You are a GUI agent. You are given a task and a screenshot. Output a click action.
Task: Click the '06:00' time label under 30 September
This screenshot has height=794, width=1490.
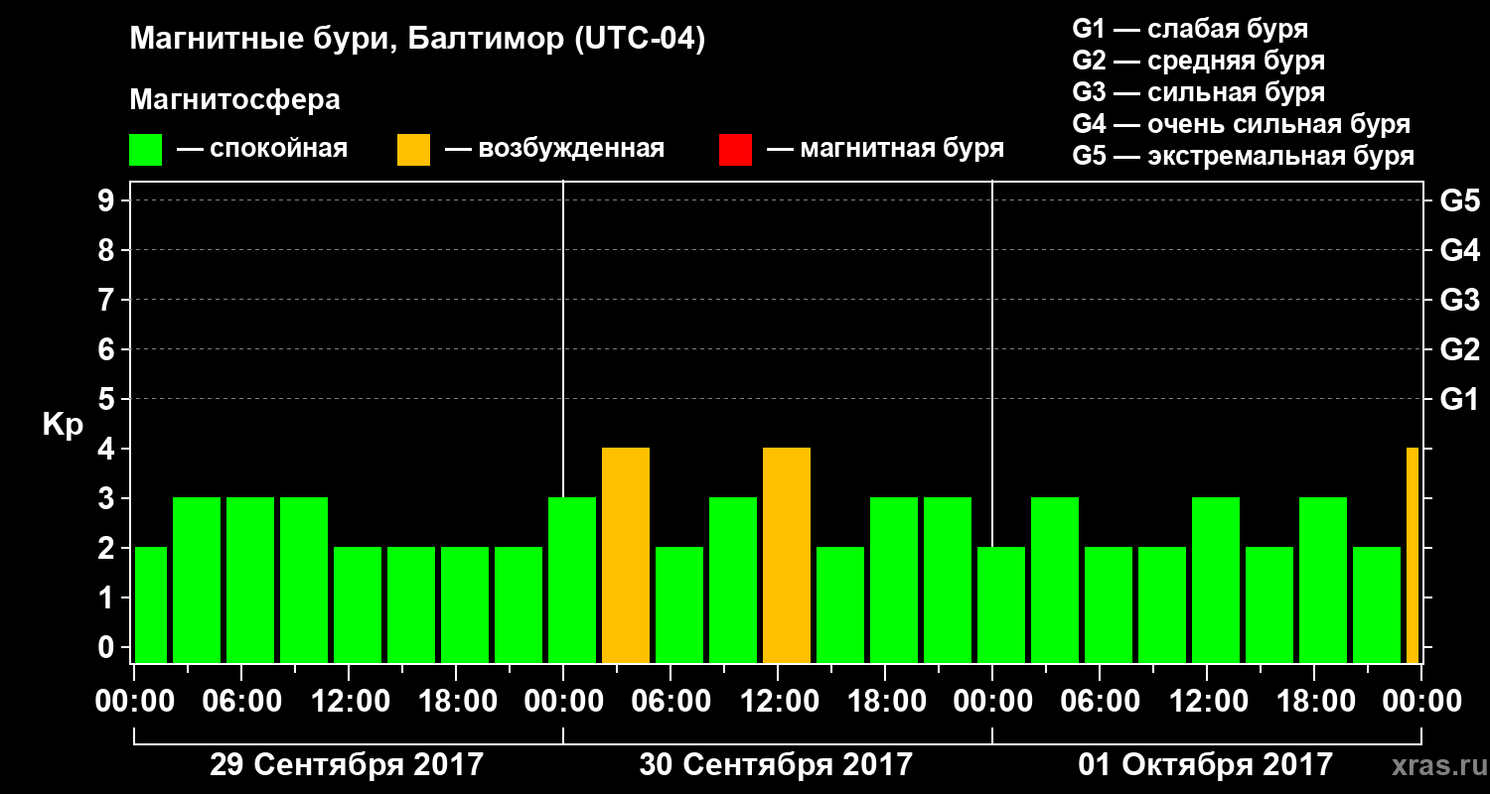(670, 702)
